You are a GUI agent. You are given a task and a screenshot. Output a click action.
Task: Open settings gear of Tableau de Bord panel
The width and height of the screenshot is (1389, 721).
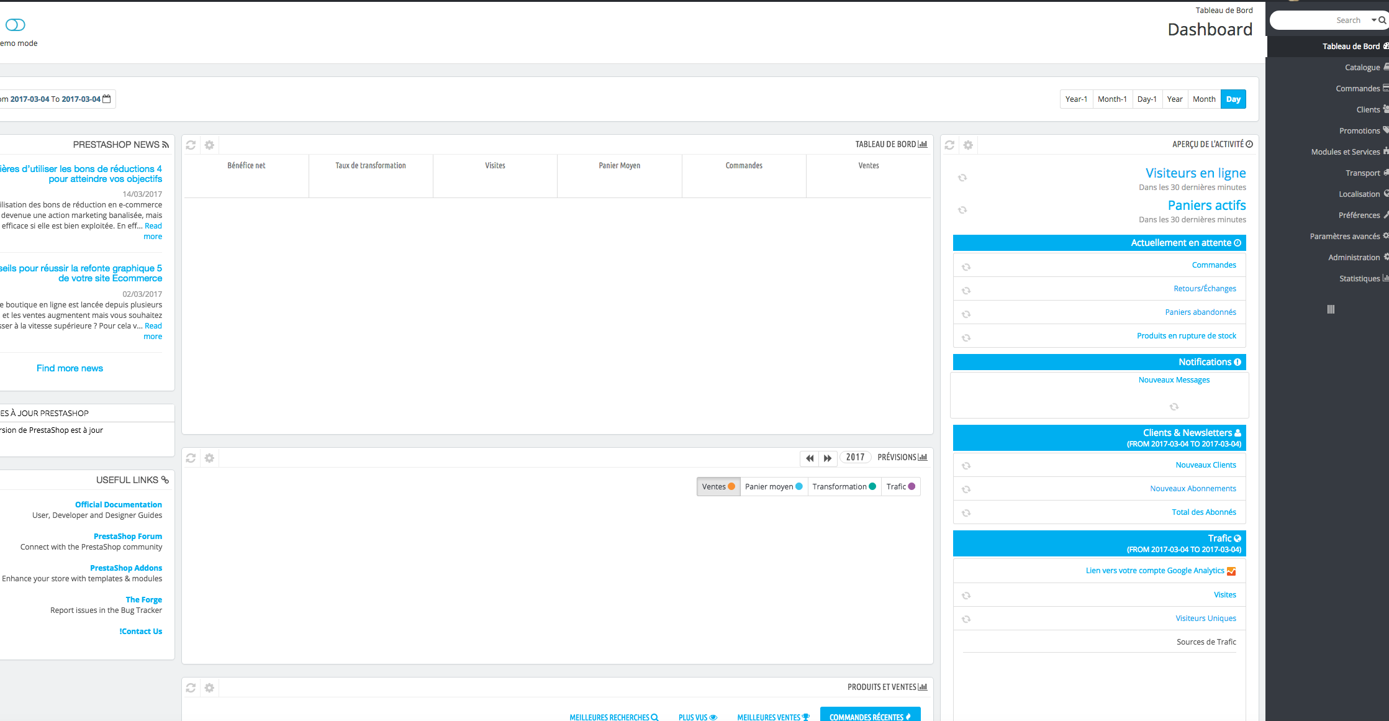pyautogui.click(x=209, y=145)
